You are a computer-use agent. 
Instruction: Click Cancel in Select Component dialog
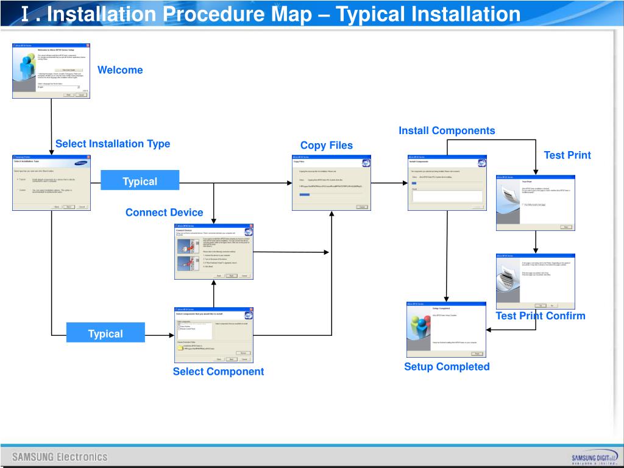tap(244, 360)
